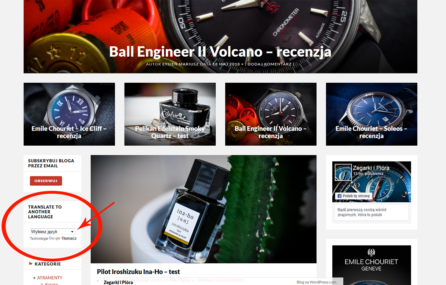
Task: Click the Facebook Polub tę stronę button
Action: [x=354, y=196]
